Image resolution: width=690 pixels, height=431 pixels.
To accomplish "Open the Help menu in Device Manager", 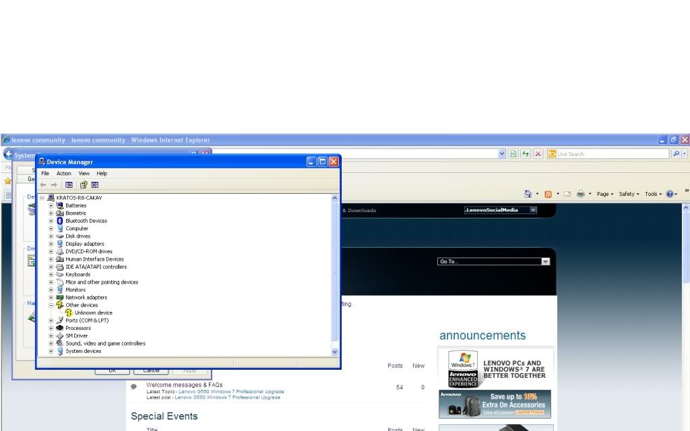I will (x=102, y=173).
